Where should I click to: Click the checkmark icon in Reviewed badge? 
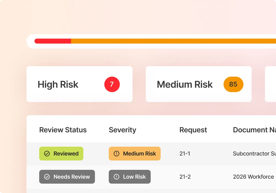(47, 154)
